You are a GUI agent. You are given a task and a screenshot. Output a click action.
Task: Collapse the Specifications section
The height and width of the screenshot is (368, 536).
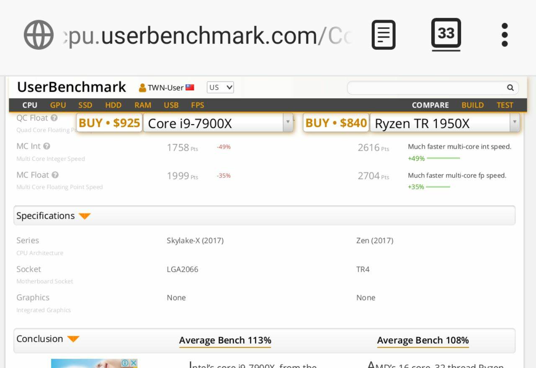[85, 216]
